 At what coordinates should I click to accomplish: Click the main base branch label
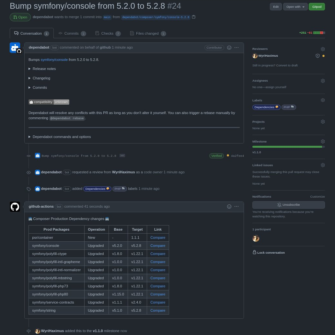tap(107, 17)
